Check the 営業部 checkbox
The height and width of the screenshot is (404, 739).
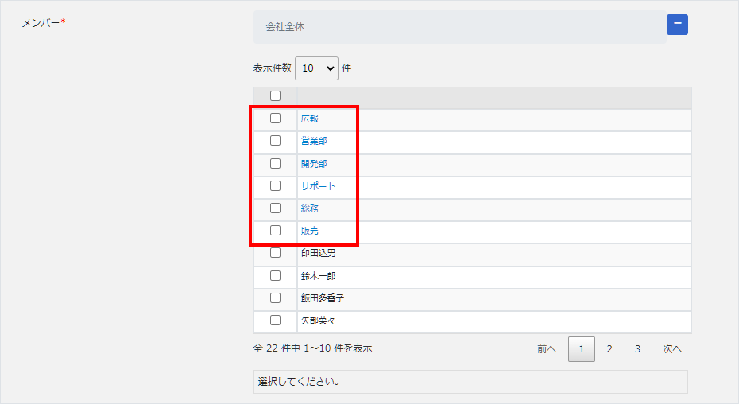point(275,141)
